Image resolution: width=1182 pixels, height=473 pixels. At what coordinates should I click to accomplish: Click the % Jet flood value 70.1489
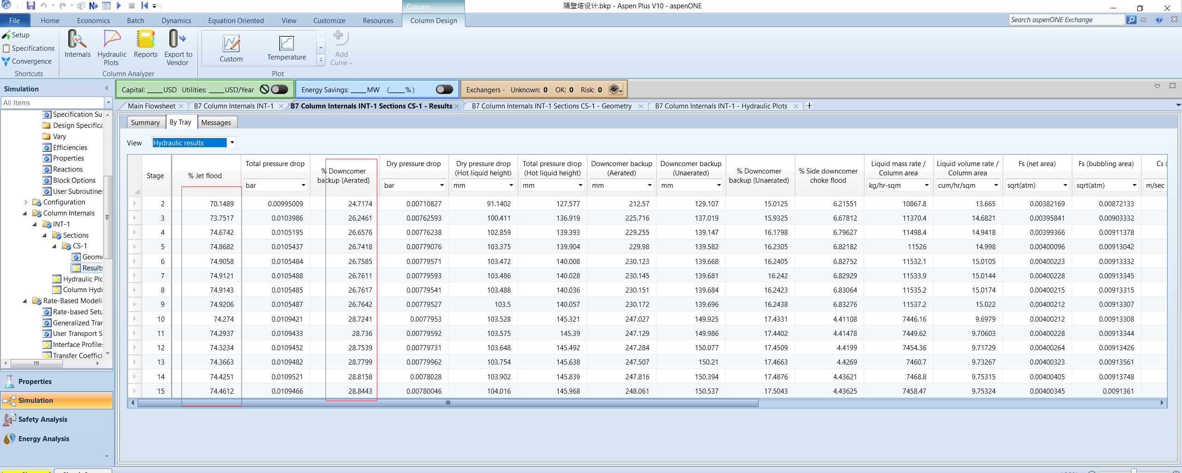[x=222, y=204]
